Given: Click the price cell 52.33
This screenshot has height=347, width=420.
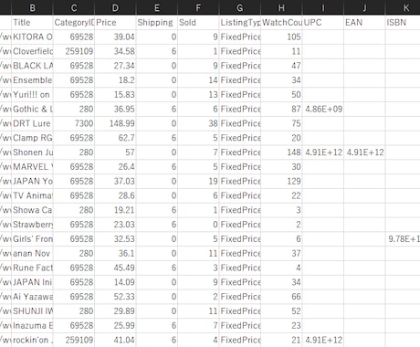Looking at the screenshot, I should coord(115,297).
